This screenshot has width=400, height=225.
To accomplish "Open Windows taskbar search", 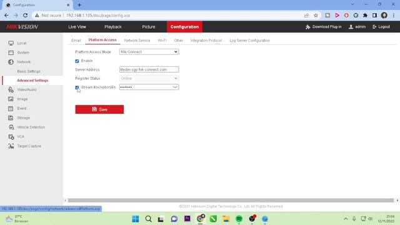I will coord(149,219).
